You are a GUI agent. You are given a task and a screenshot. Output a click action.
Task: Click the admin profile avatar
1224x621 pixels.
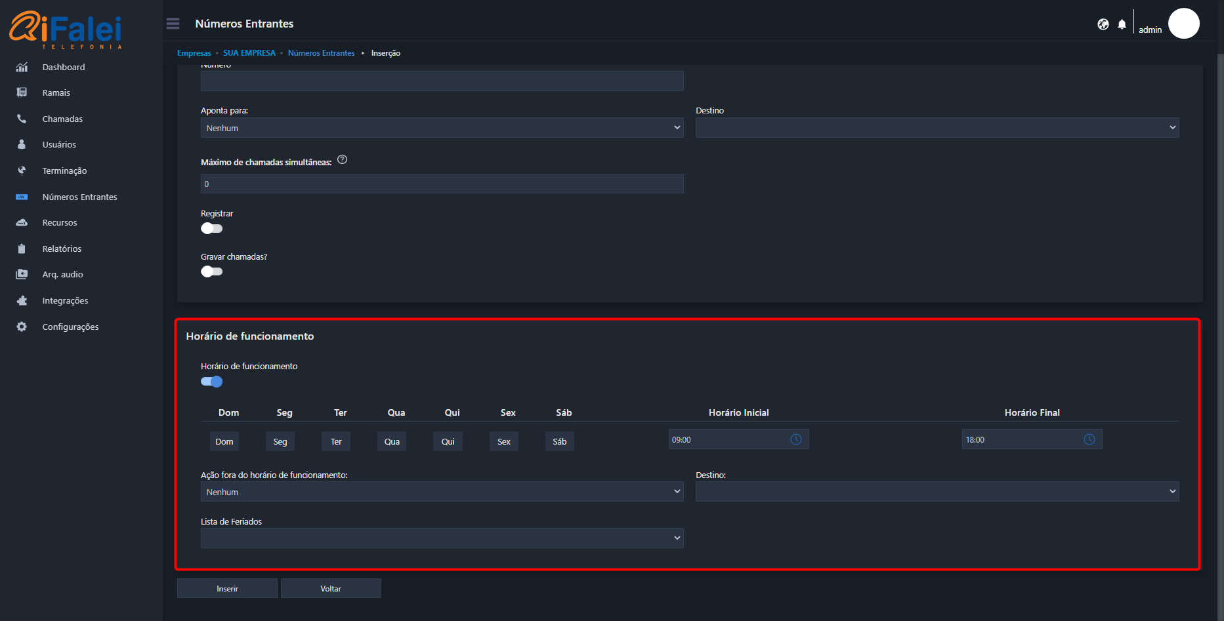[1183, 24]
